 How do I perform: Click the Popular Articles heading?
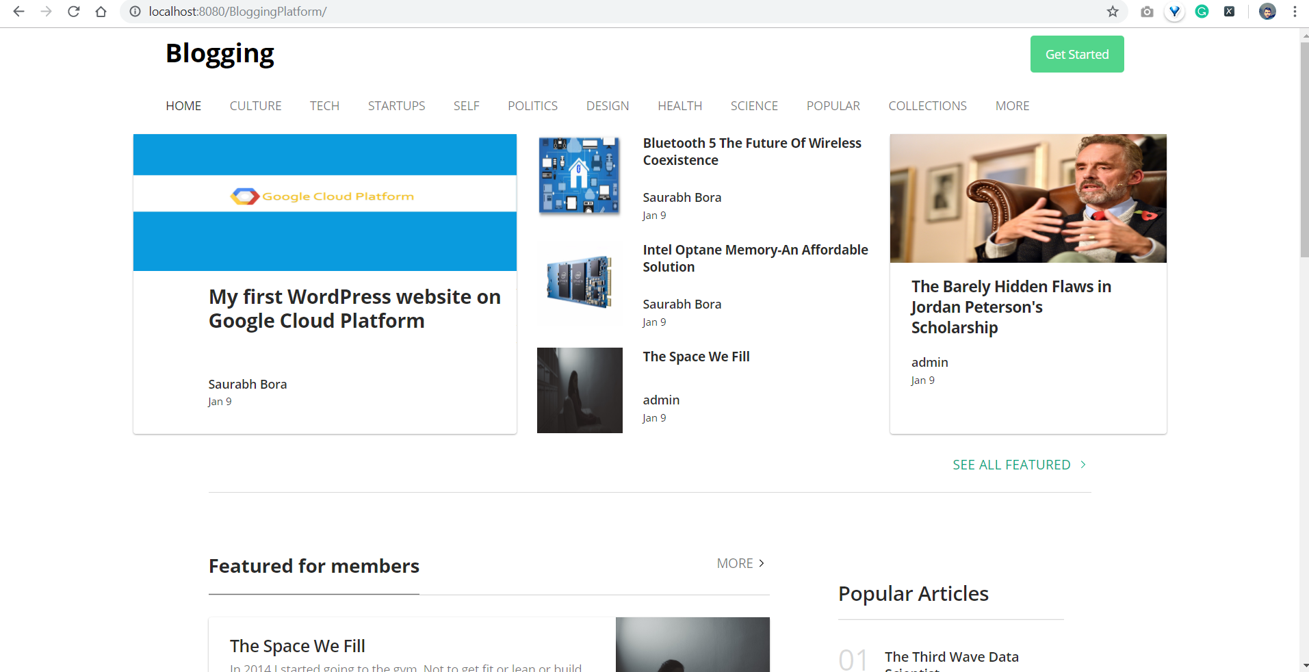coord(913,593)
